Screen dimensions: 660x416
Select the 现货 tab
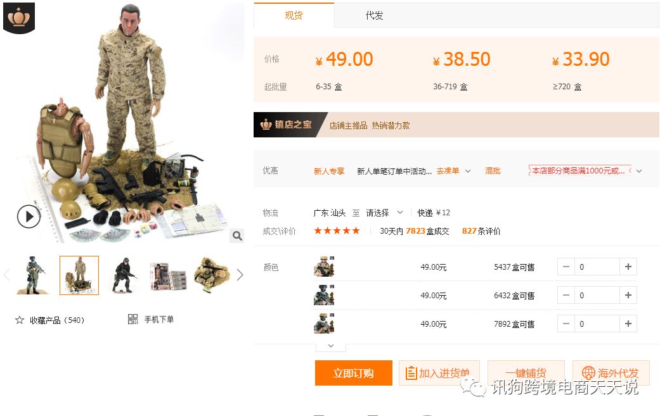pyautogui.click(x=294, y=16)
